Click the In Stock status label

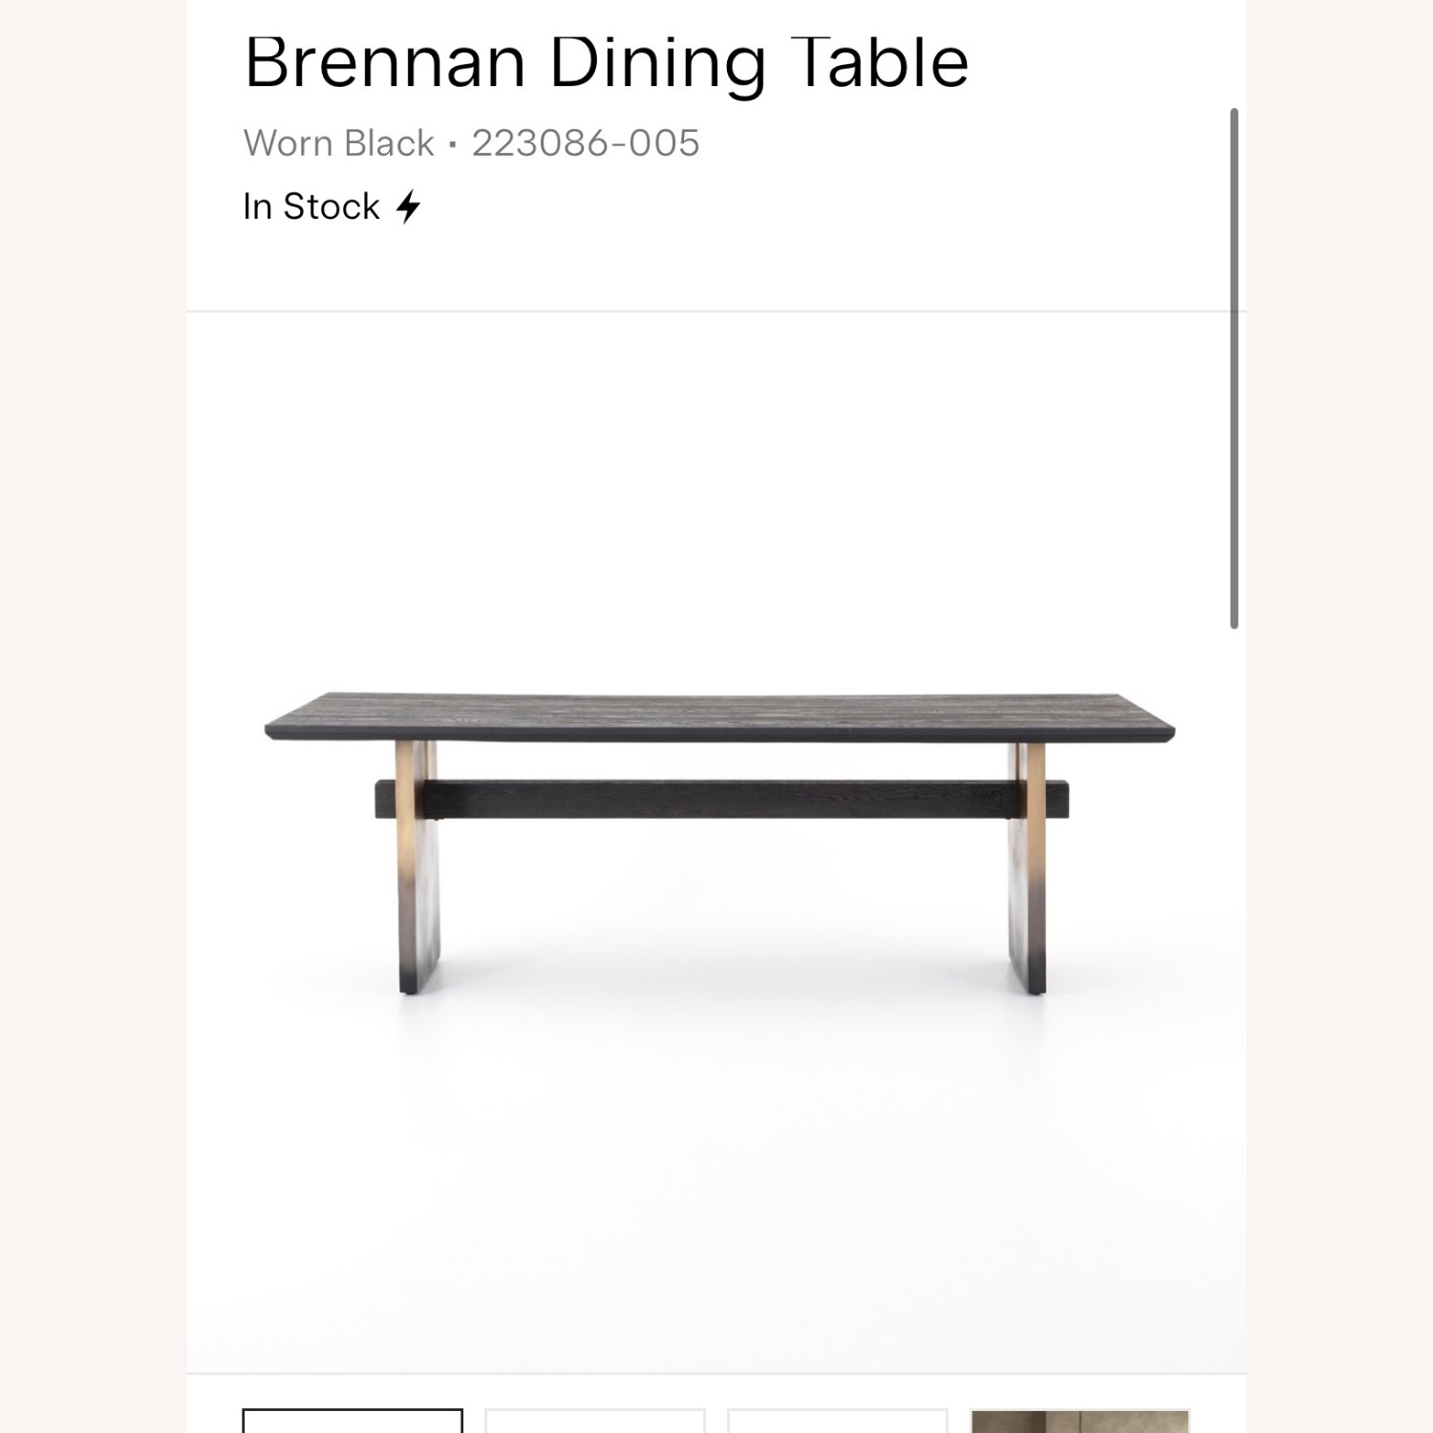311,206
